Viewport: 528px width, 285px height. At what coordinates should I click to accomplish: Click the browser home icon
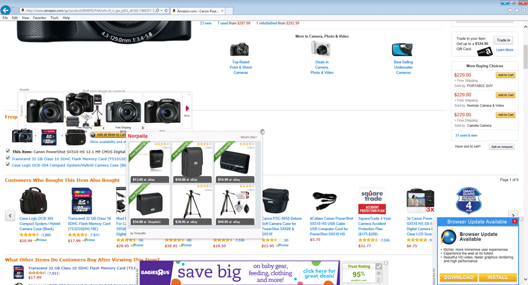click(x=509, y=11)
